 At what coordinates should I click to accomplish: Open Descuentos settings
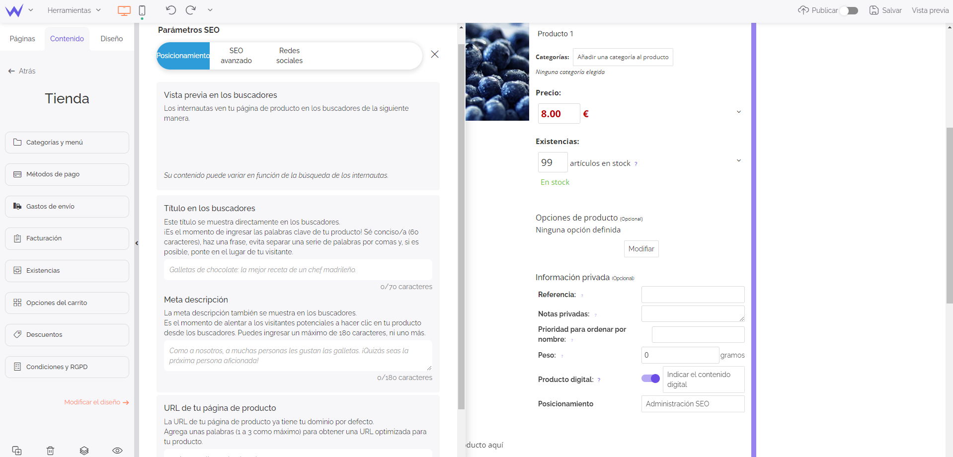pos(67,335)
